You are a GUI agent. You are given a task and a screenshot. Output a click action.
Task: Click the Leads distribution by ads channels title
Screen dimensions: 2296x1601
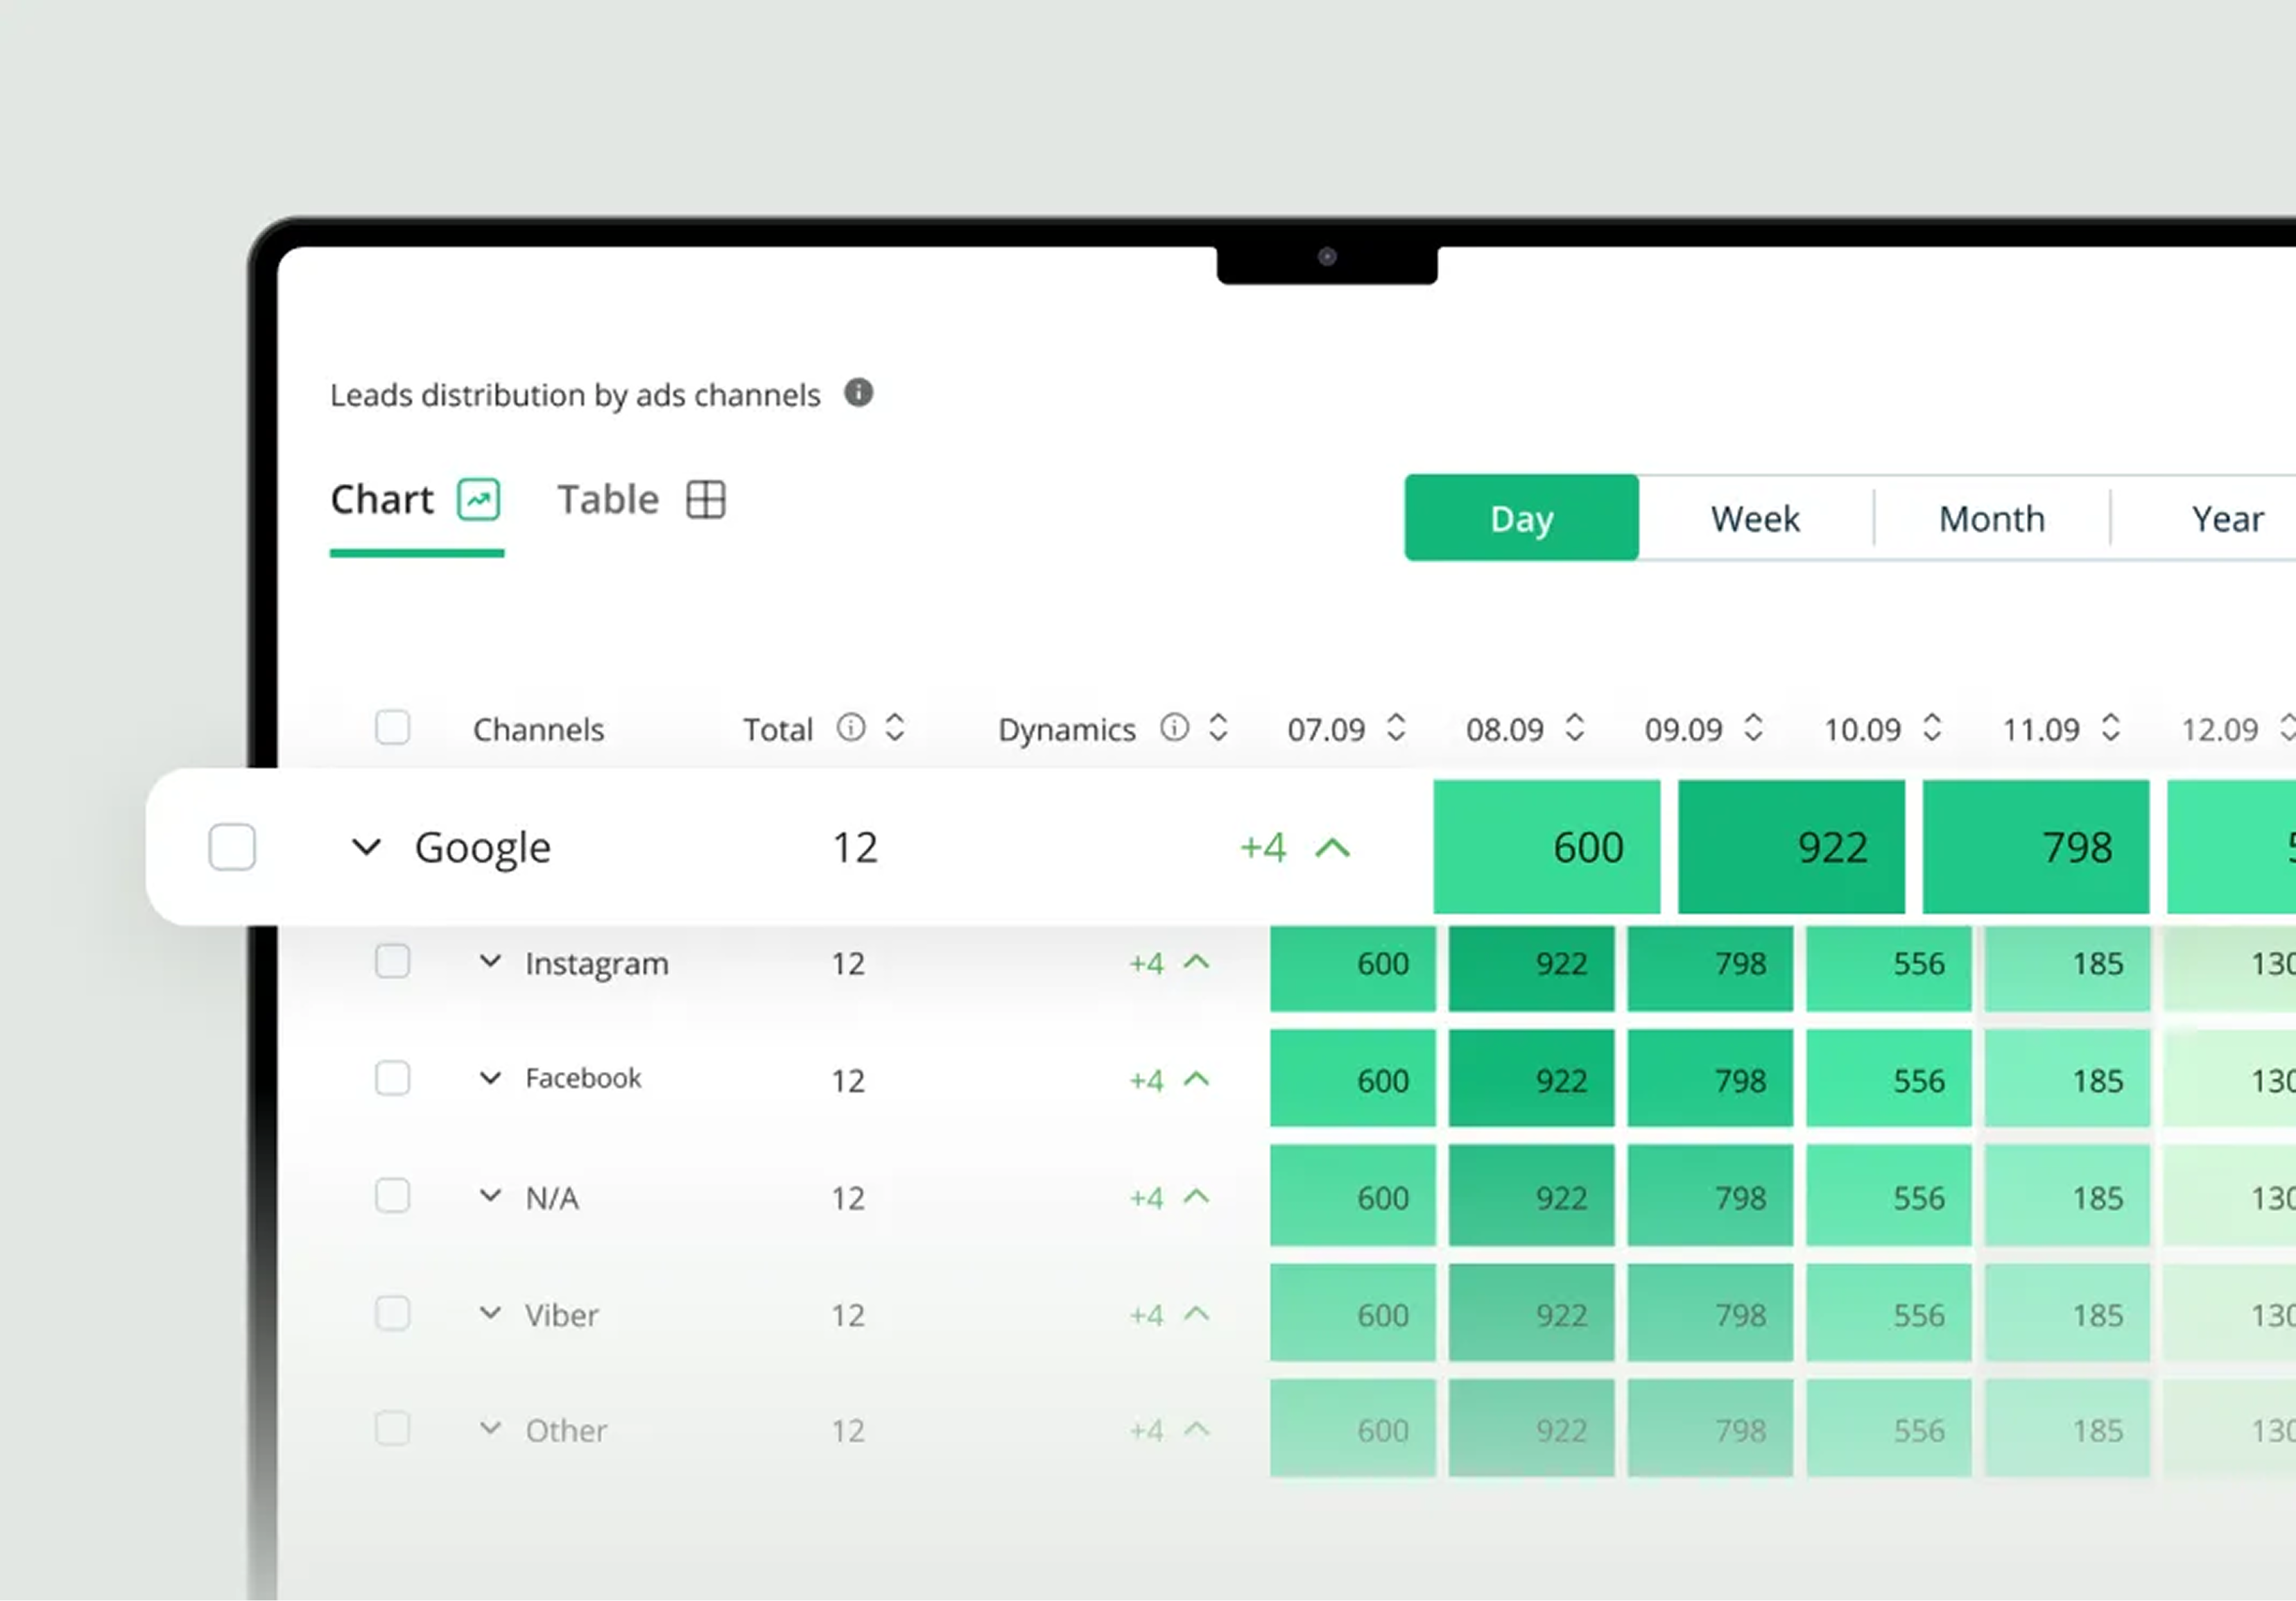(575, 395)
